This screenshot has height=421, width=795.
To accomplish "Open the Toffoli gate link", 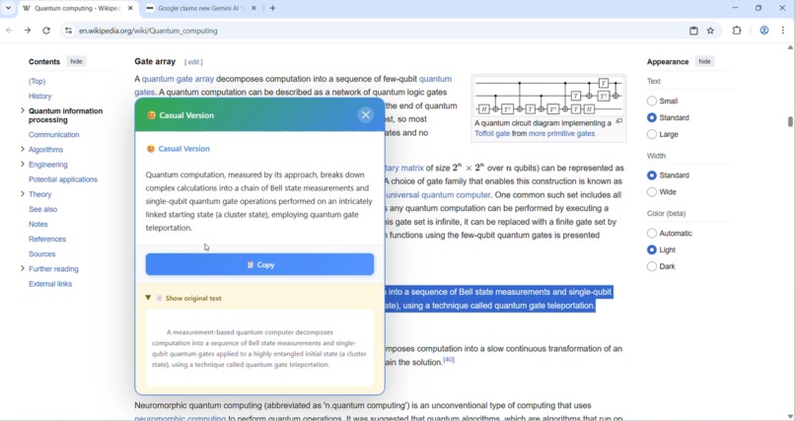I will pyautogui.click(x=492, y=134).
